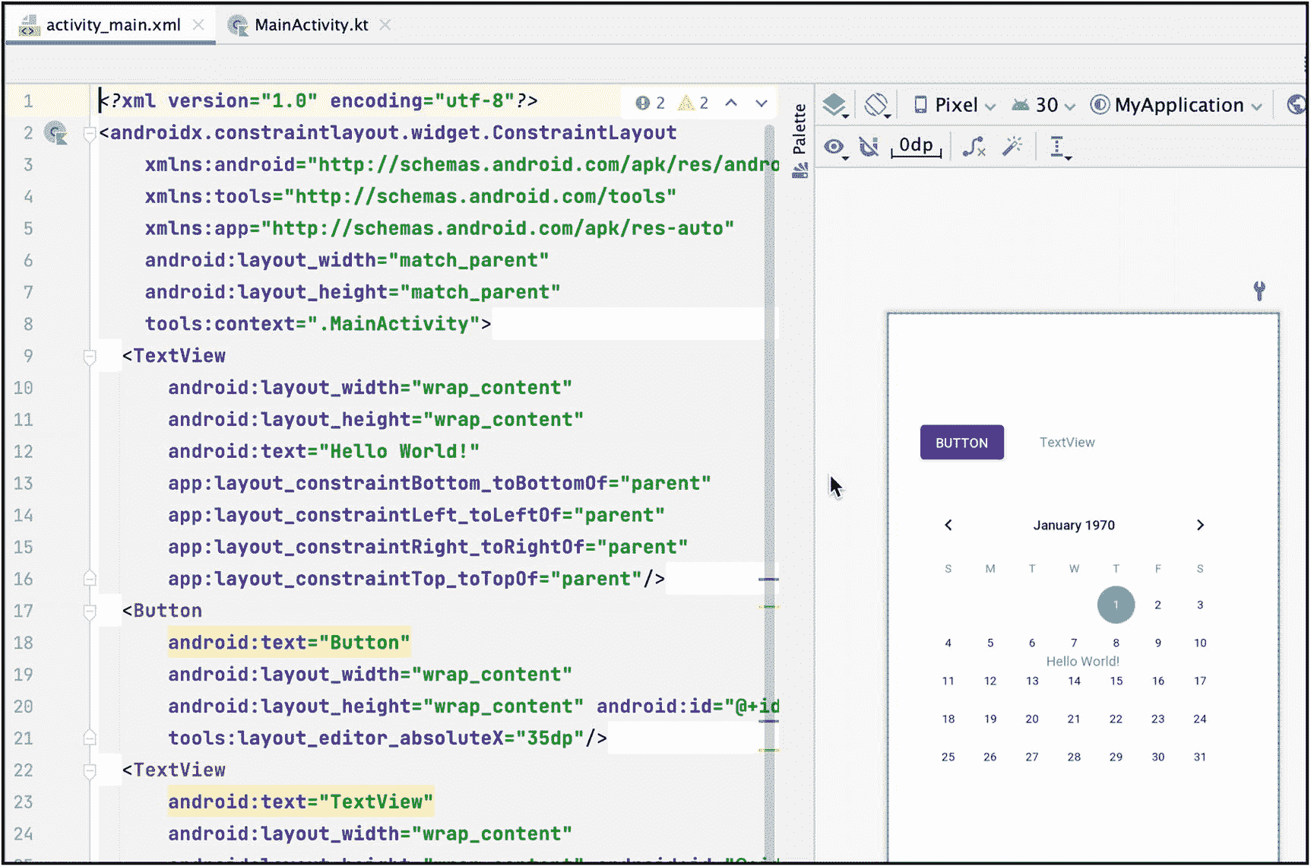This screenshot has height=867, width=1311.
Task: Open the guidelines menu icon
Action: 1059,147
